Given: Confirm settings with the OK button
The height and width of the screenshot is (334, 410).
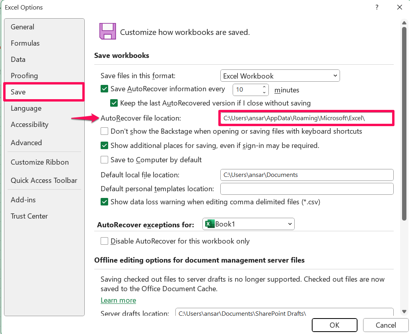Looking at the screenshot, I should pos(334,325).
